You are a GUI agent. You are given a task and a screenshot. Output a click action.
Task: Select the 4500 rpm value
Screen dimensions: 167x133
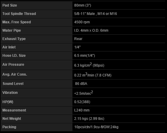[x=82, y=22]
